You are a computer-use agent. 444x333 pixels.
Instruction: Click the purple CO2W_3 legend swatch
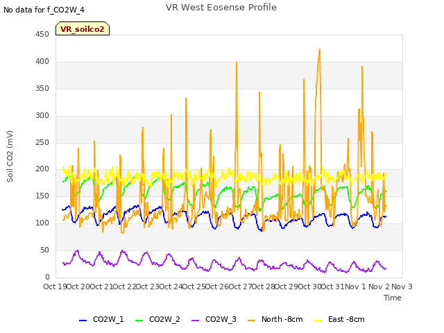pos(196,320)
